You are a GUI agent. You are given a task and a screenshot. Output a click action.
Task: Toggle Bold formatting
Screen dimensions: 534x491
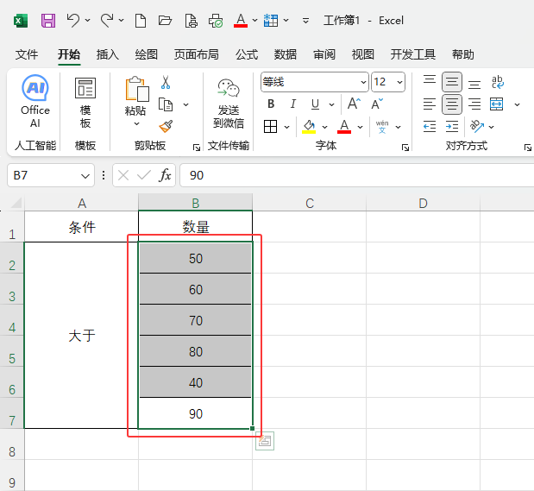click(271, 104)
